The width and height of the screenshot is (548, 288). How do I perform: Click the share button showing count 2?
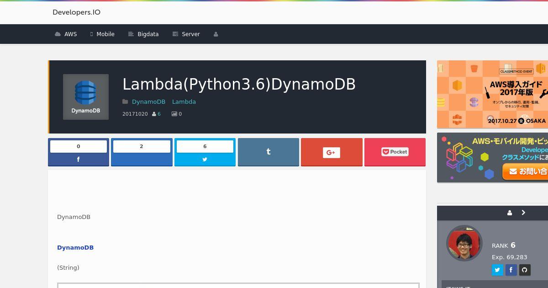(x=142, y=152)
